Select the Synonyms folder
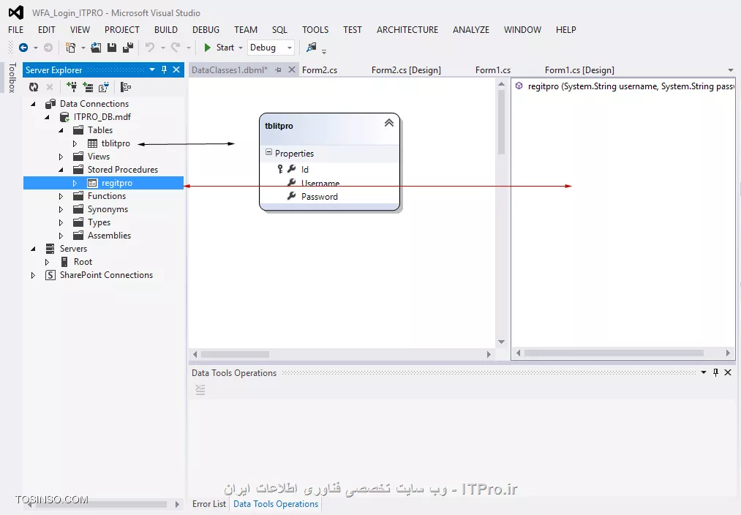741x515 pixels. click(108, 208)
